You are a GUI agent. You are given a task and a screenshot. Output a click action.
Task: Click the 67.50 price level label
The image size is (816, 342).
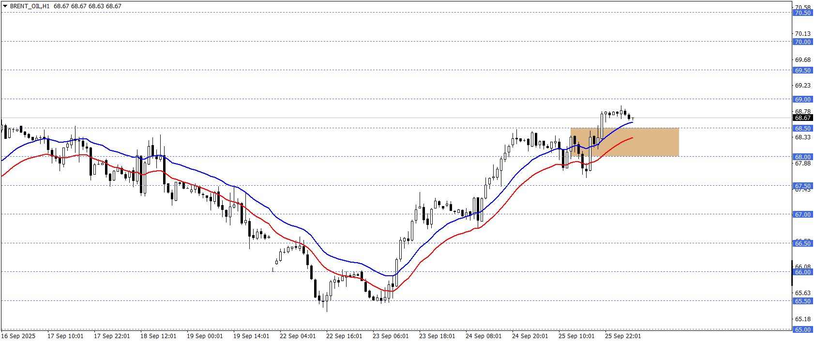pos(803,186)
